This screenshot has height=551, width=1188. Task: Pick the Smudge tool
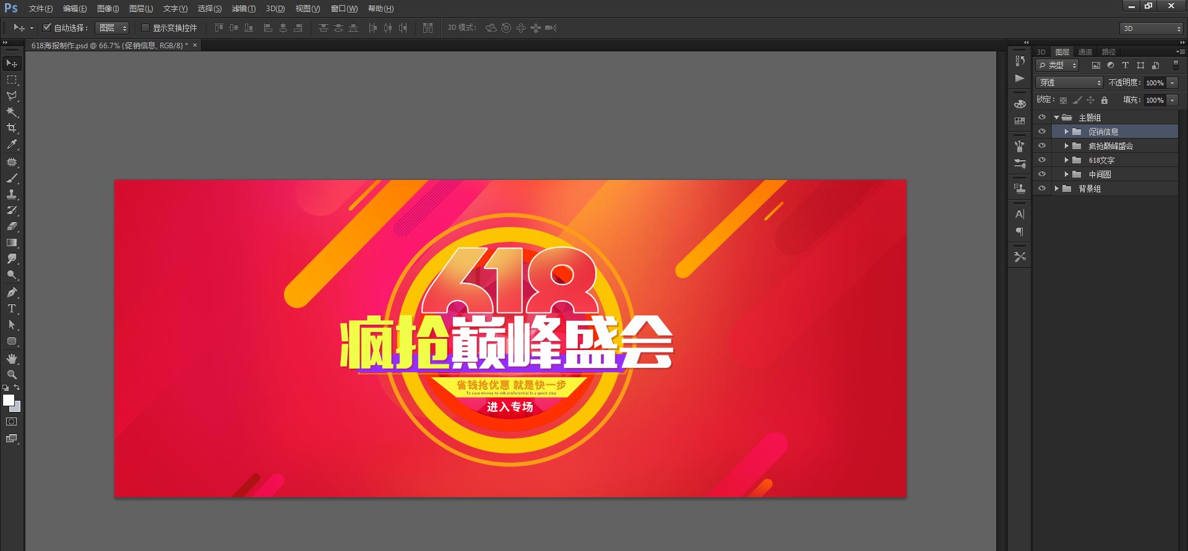pyautogui.click(x=12, y=258)
